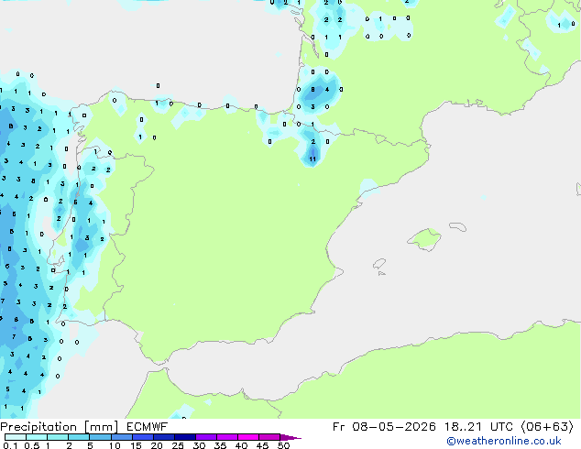Click the Menorca island outline
Screen dimensions: 581x449
457,226
